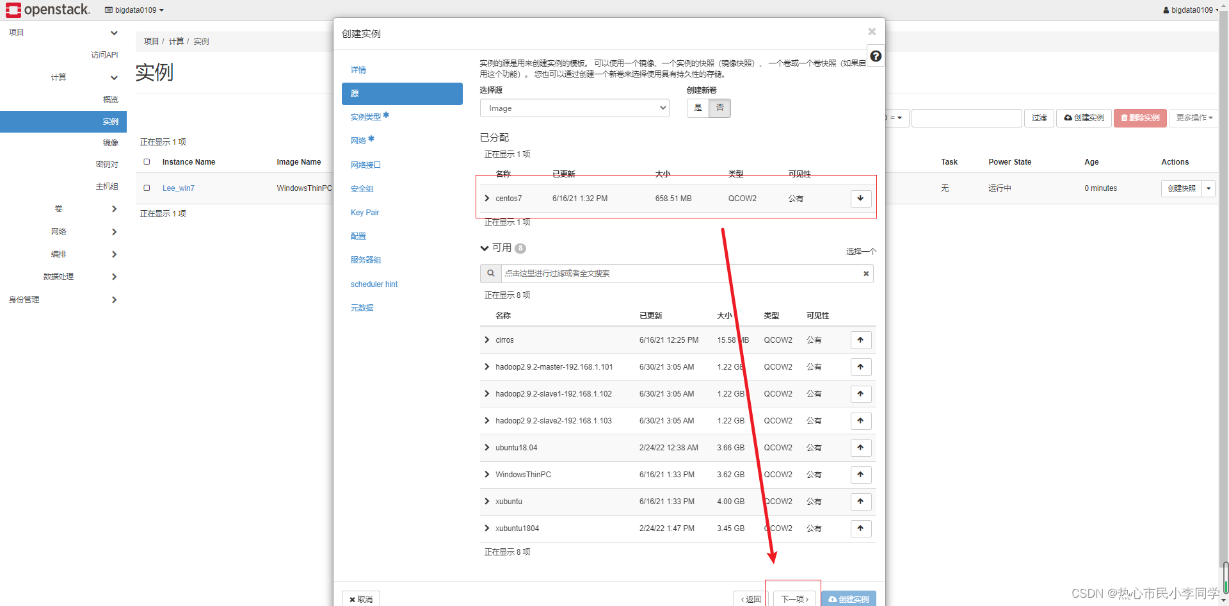Screen dimensions: 1229x606
Task: Click the 删除实例 button
Action: [1140, 118]
